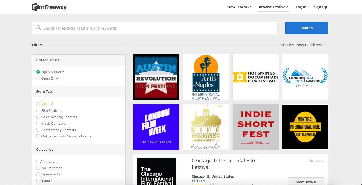The height and width of the screenshot is (185, 362).
Task: Check the Feature category checkbox
Action: (38, 181)
